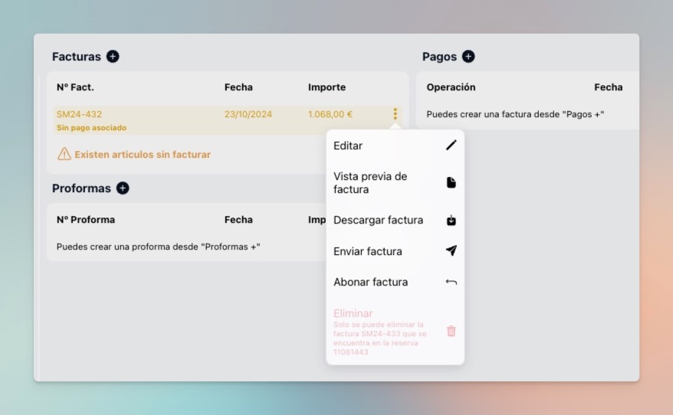Choose Enviar factura from menu
Image resolution: width=673 pixels, height=415 pixels.
click(367, 251)
